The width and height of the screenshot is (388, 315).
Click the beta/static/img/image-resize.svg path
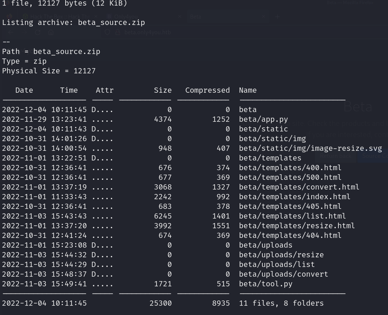[x=310, y=149]
